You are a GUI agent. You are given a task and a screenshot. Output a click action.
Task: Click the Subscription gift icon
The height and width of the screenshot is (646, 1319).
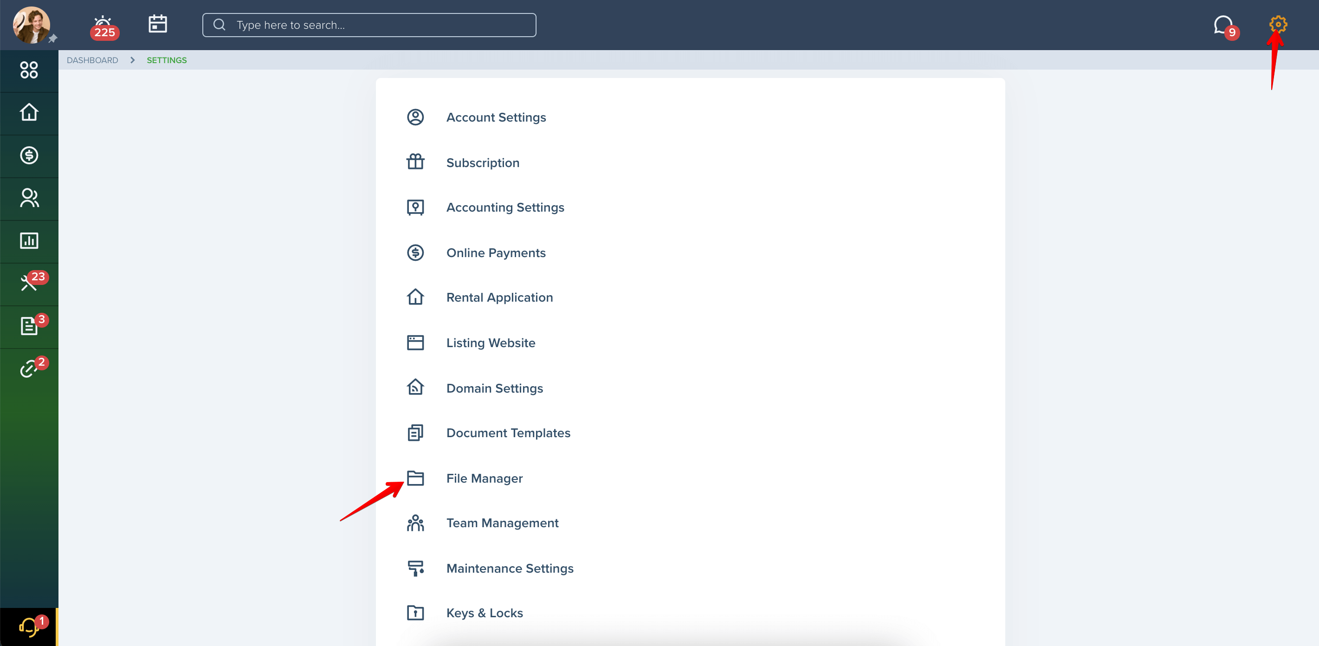tap(415, 162)
